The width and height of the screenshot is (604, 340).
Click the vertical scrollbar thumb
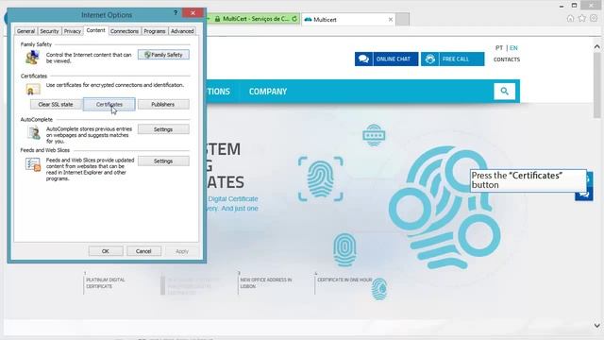click(x=597, y=86)
